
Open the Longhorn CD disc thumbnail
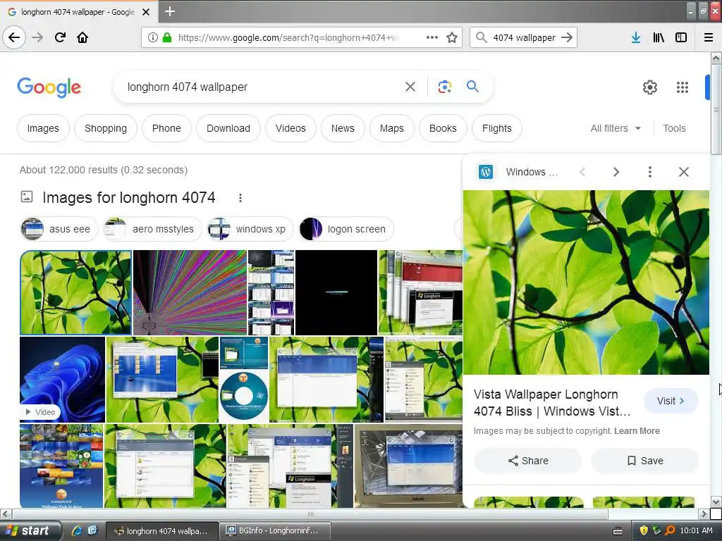[x=244, y=397]
